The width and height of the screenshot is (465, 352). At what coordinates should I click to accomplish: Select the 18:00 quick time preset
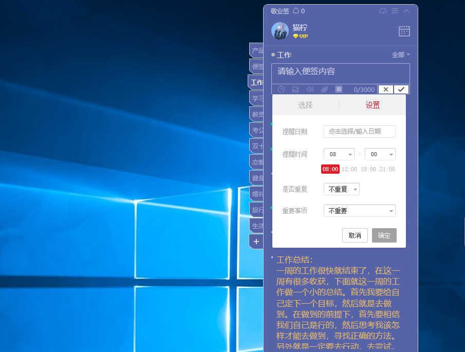click(x=368, y=170)
